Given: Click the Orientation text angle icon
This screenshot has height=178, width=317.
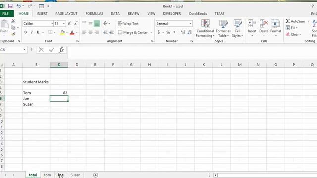Looking at the screenshot, I should 106,23.
